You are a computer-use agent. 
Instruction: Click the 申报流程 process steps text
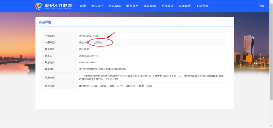116,86
